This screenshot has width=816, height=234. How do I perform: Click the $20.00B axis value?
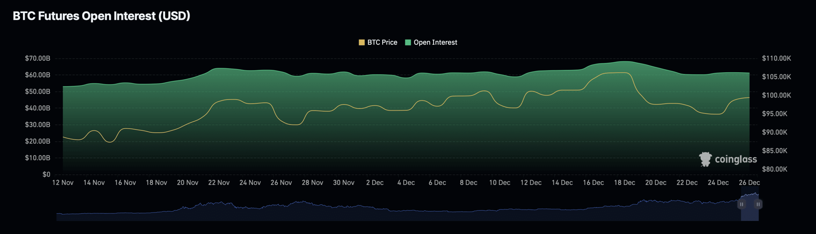pos(38,141)
